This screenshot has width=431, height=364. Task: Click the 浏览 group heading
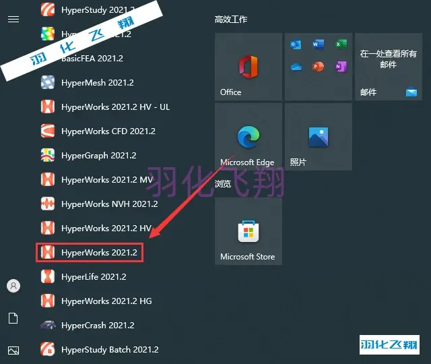(223, 184)
